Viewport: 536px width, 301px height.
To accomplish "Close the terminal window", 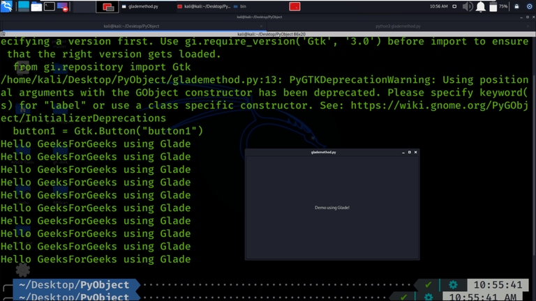I will [x=533, y=17].
